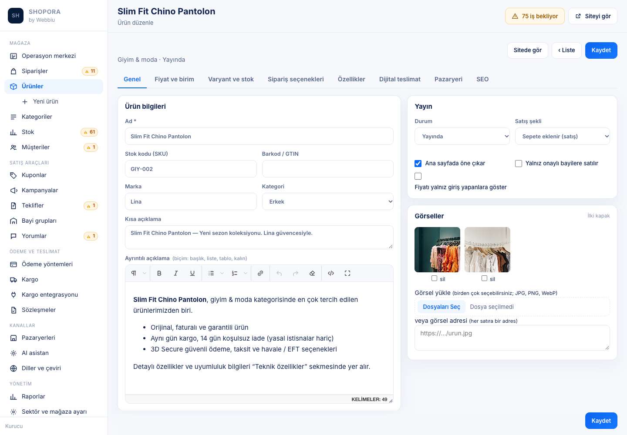Apply italic formatting in the description editor
This screenshot has height=435, width=627.
(x=176, y=273)
